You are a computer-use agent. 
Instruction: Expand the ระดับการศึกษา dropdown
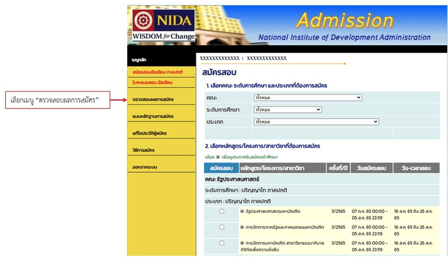tap(287, 109)
